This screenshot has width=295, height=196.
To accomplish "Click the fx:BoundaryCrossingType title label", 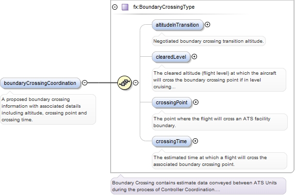I will [164, 7].
